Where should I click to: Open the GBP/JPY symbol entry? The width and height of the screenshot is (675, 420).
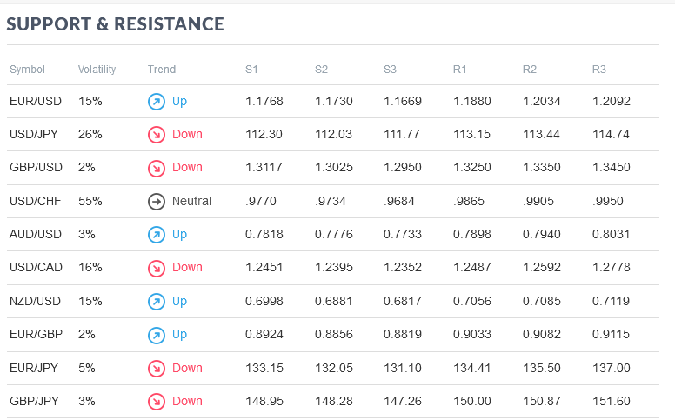35,401
